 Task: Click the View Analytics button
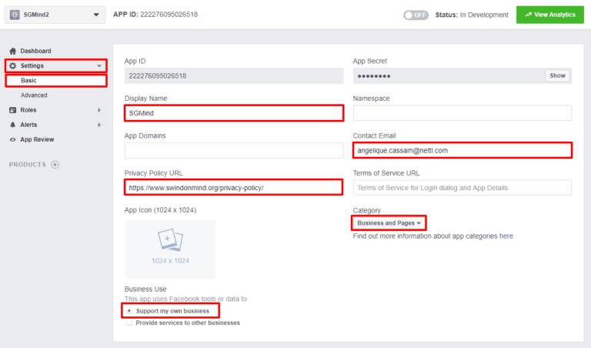click(x=550, y=15)
